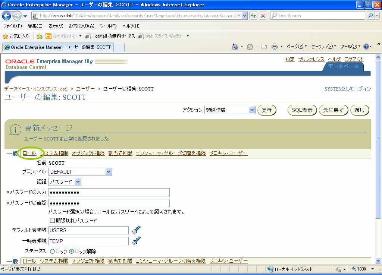Open Web スライス ギャラリー favorite

pyautogui.click(x=163, y=36)
